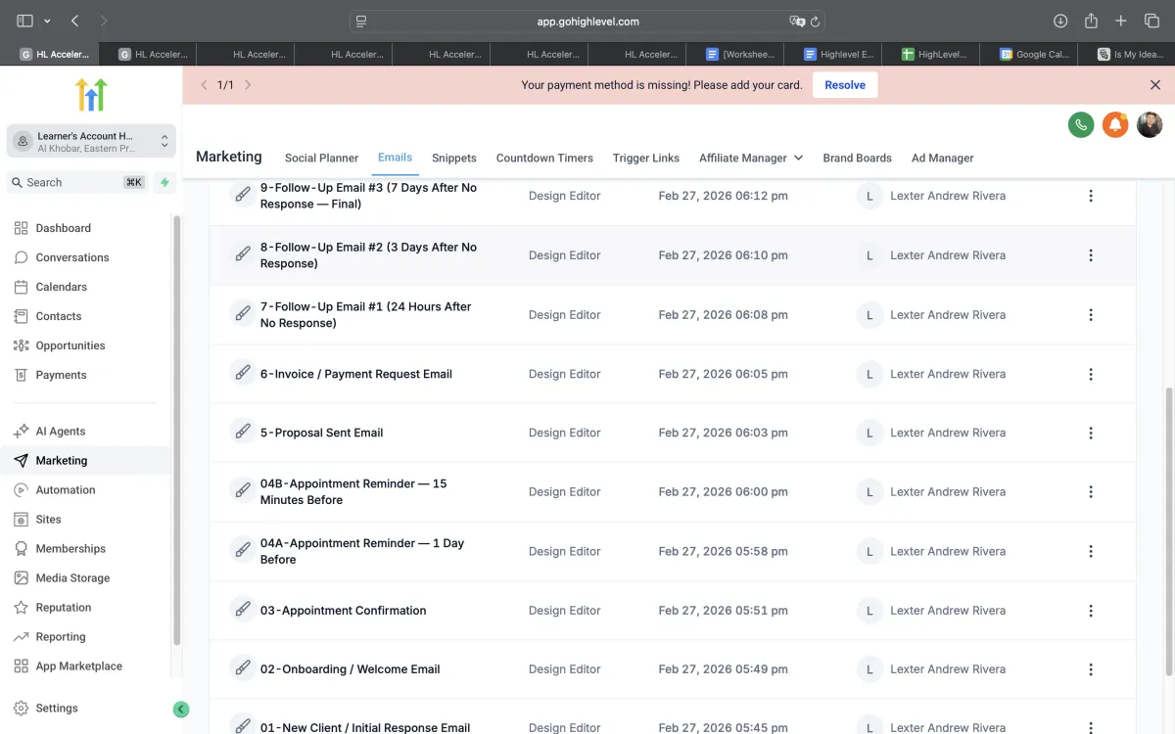Click edit pencil icon for Appointment Confirmation

[242, 610]
